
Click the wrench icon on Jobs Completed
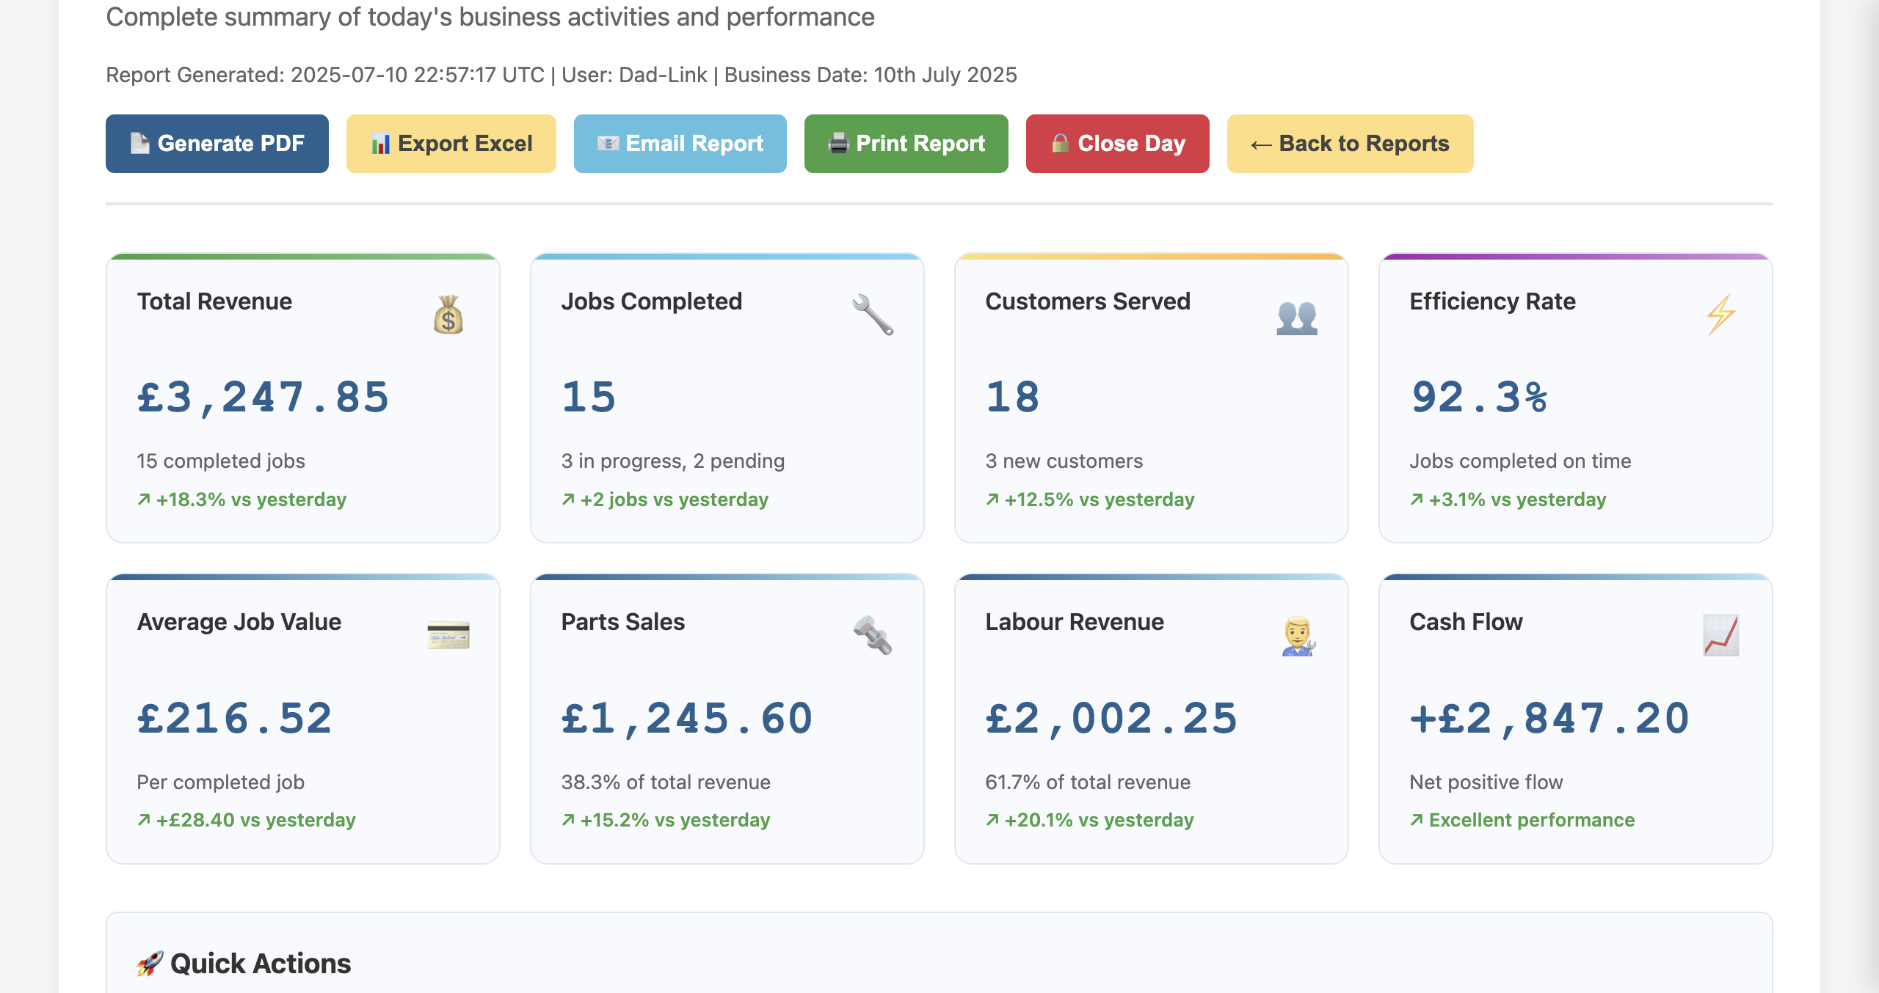pyautogui.click(x=873, y=315)
